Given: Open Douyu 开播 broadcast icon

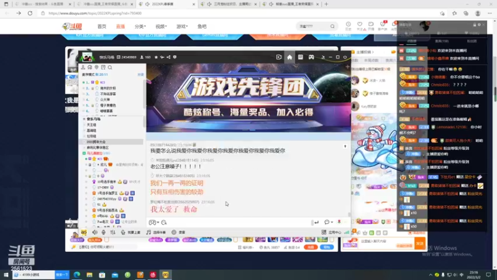Looking at the screenshot, I should (x=371, y=26).
